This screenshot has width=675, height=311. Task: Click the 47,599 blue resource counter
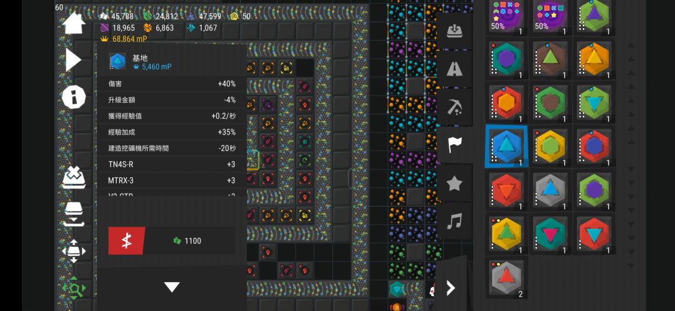[204, 16]
